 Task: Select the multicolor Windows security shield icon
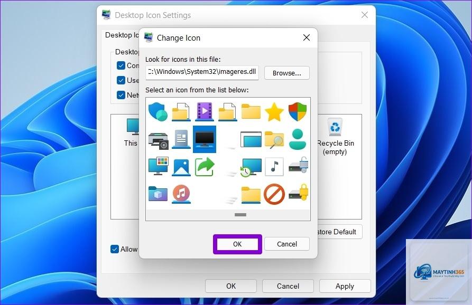pyautogui.click(x=298, y=111)
